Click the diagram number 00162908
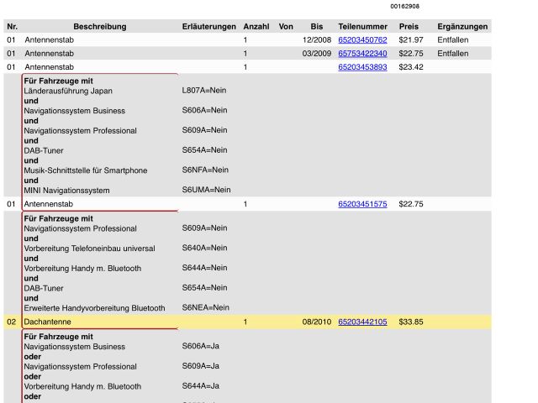This screenshot has height=403, width=538. [404, 6]
